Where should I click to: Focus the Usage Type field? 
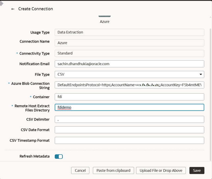click(x=129, y=32)
